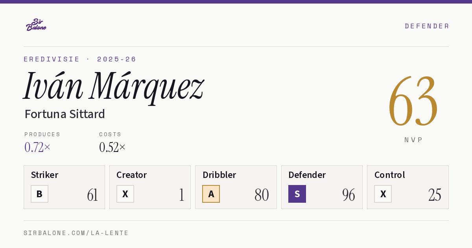Select the Control stat card
Screen dimensions: 472x248
tap(408, 187)
